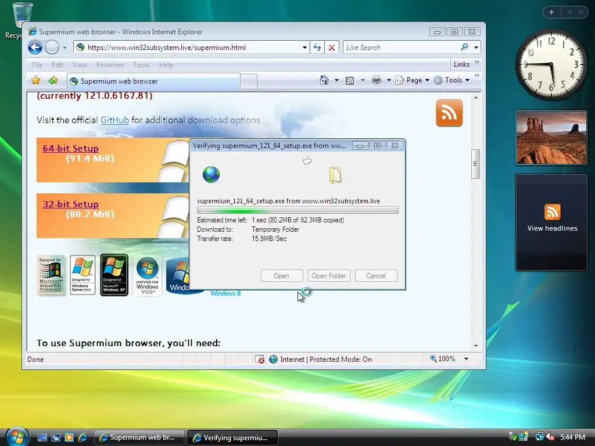Expand the command bar overflow chevron

coord(477,75)
